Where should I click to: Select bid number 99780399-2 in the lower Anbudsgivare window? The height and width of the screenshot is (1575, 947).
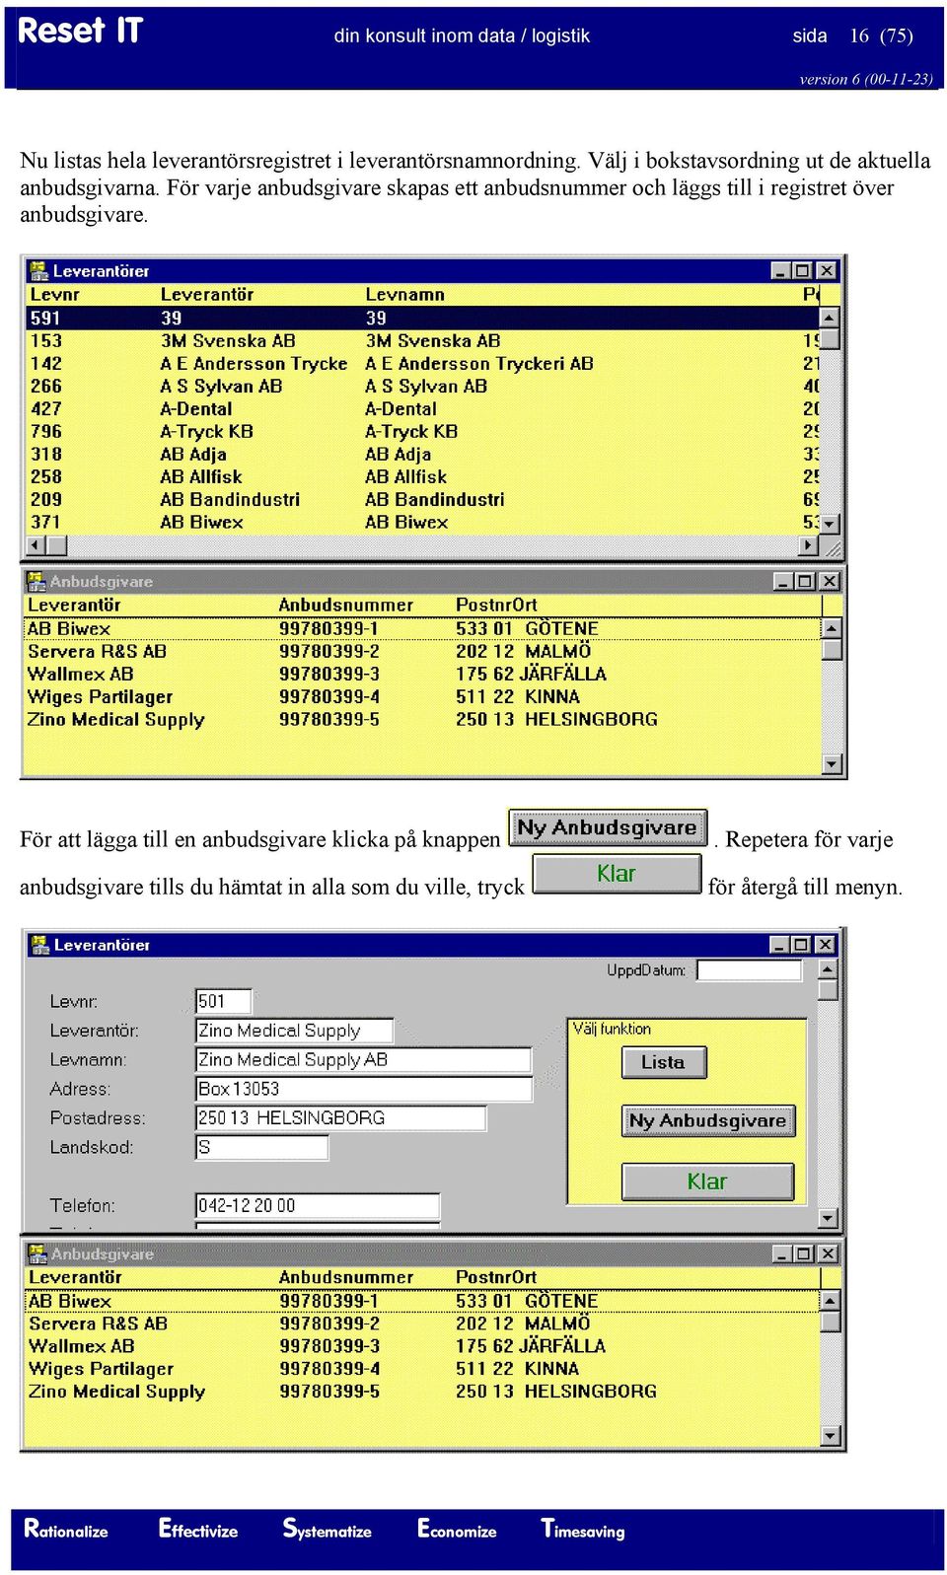(x=328, y=1324)
